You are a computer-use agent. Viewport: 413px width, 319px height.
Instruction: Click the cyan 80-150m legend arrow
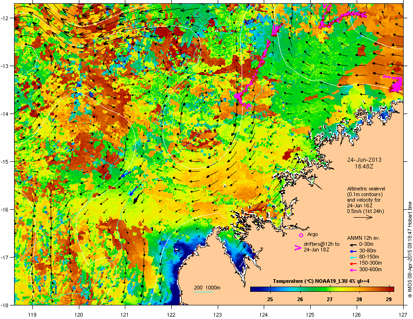click(x=353, y=257)
